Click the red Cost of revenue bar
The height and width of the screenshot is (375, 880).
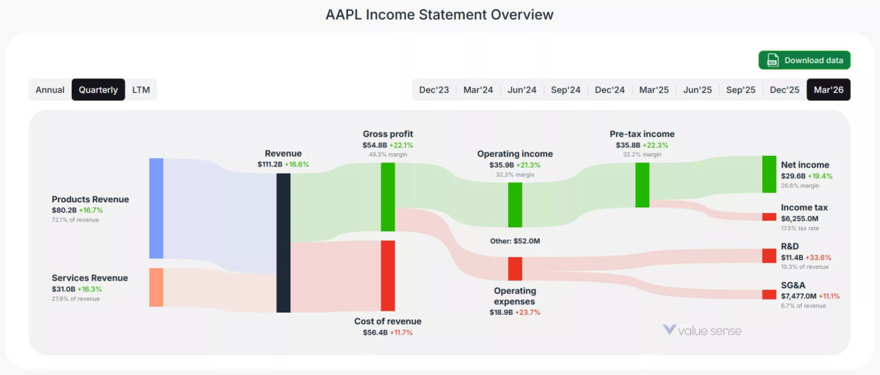(388, 275)
